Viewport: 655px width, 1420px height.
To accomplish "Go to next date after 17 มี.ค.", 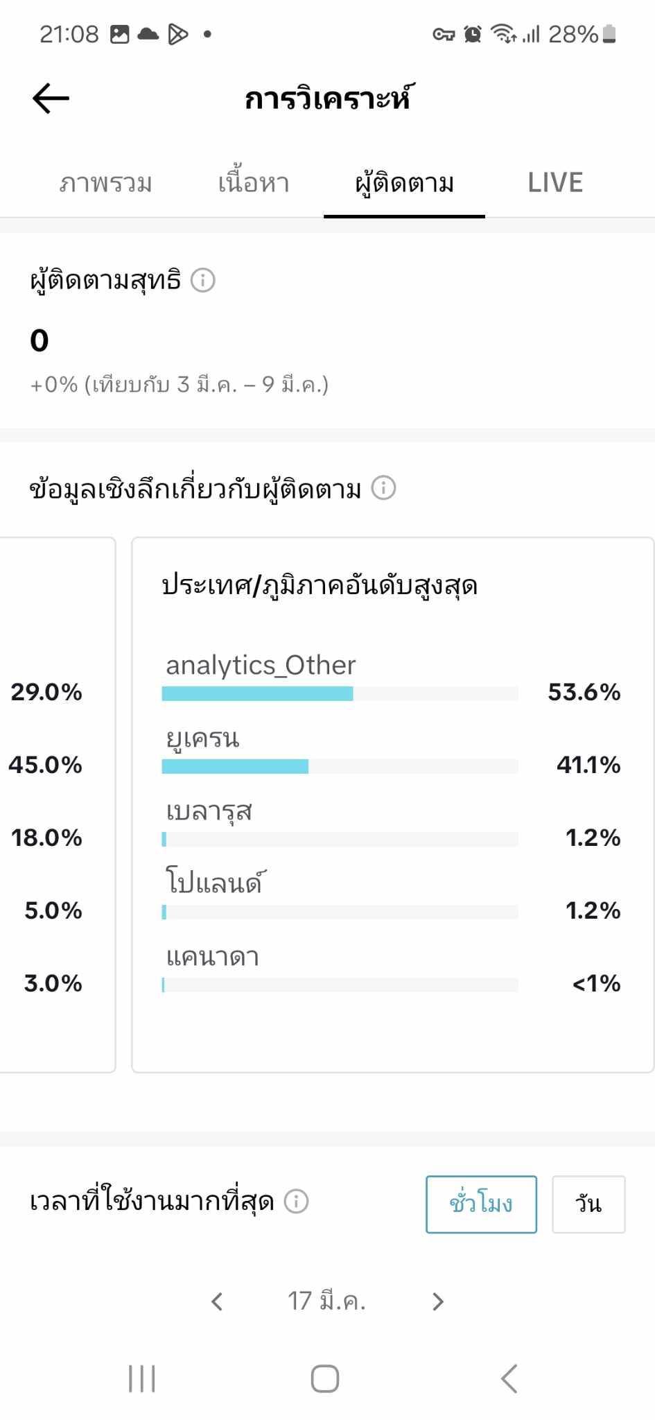I will pos(437,1301).
